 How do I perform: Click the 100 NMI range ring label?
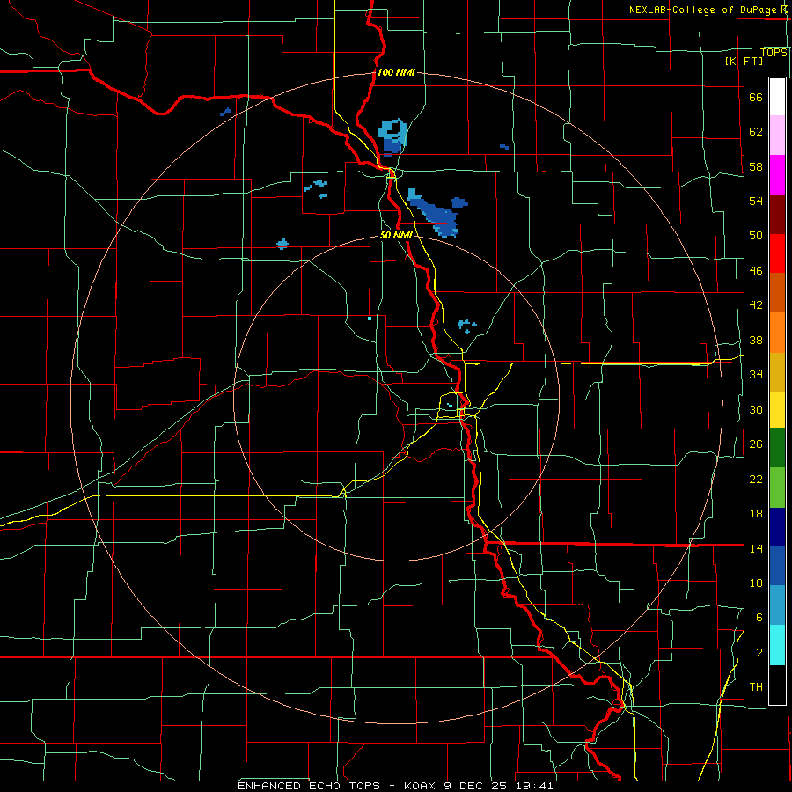[396, 72]
